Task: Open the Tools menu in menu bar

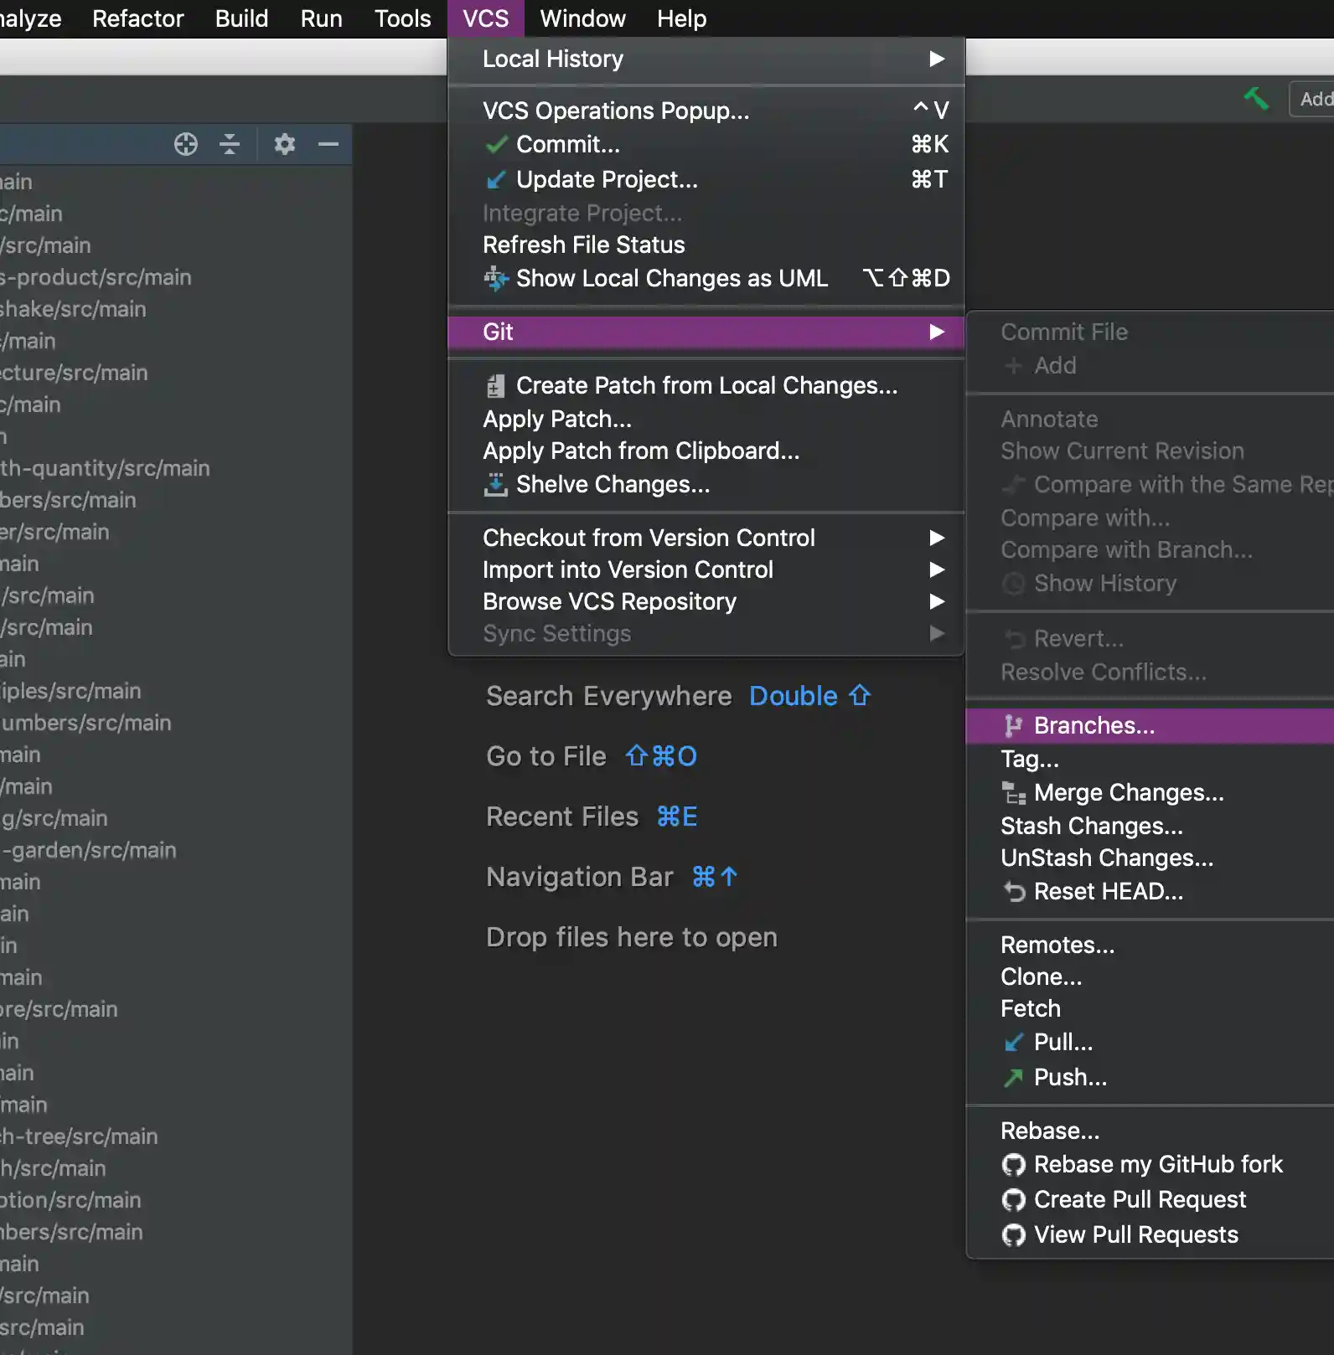Action: [x=402, y=18]
